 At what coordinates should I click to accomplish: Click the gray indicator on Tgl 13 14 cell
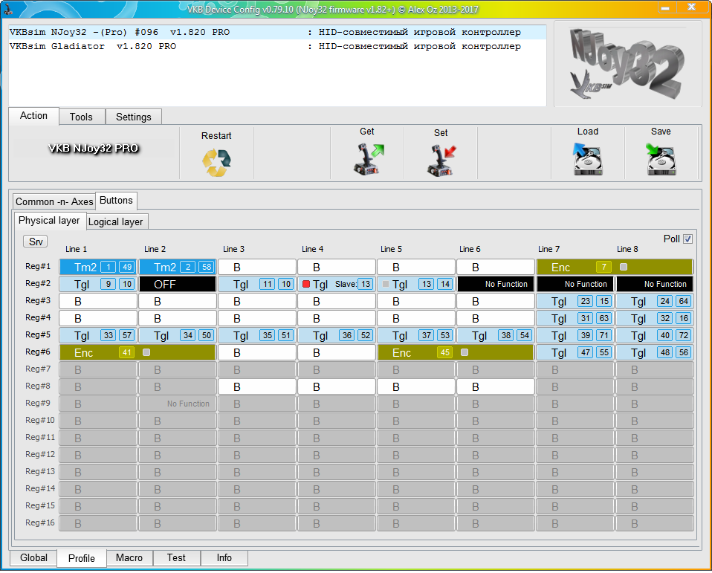(x=386, y=284)
